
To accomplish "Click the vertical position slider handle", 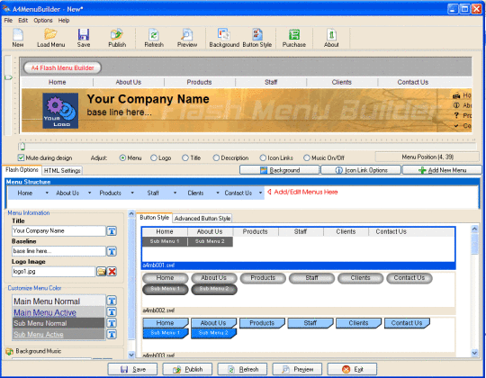I will [x=8, y=77].
